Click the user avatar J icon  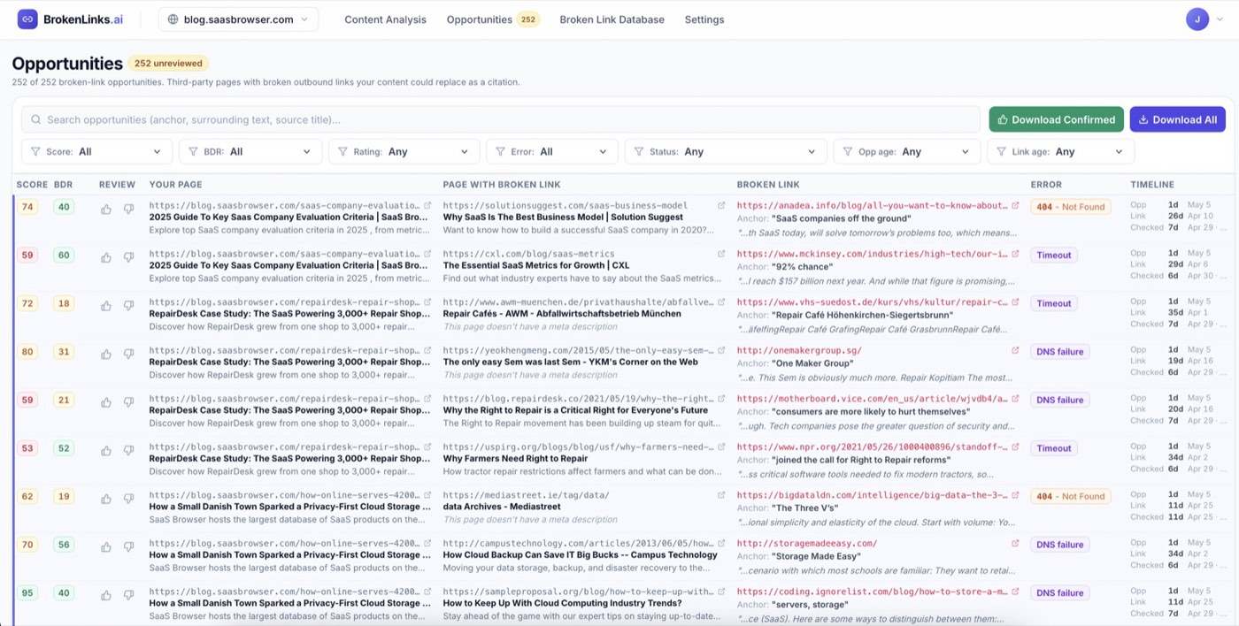coord(1197,19)
